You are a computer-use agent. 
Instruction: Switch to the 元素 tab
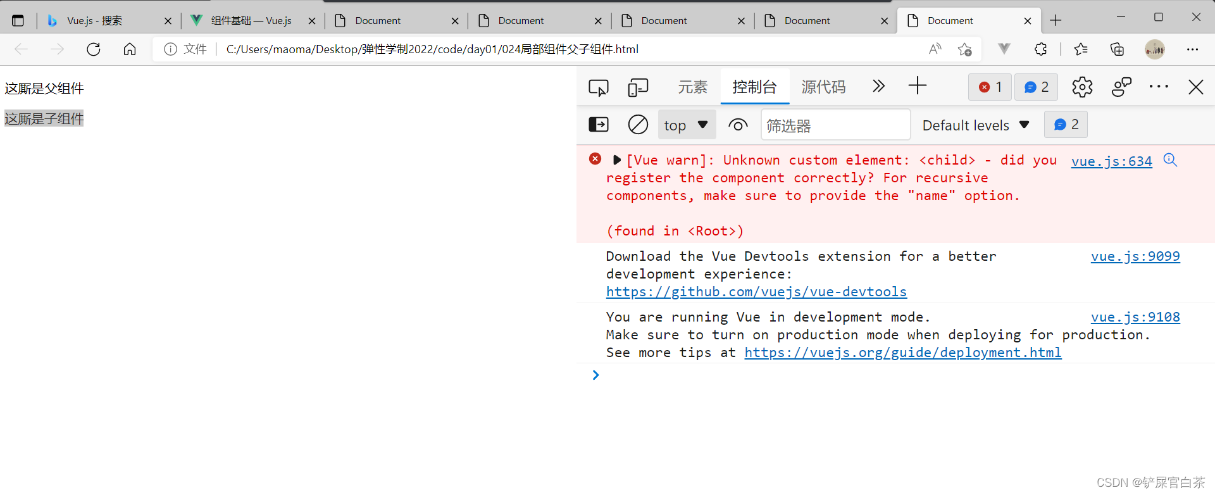(692, 87)
